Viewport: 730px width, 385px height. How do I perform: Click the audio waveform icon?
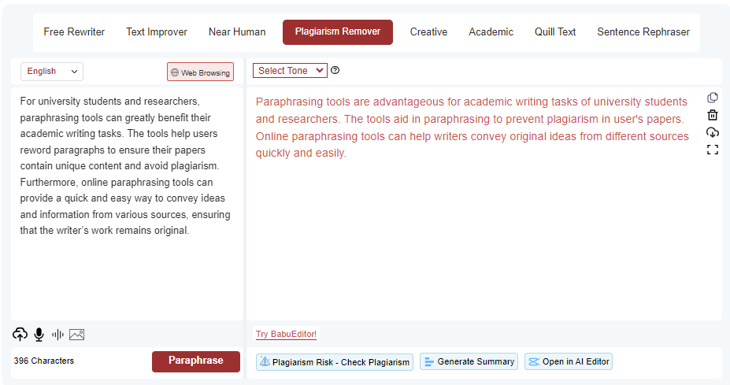click(x=57, y=335)
